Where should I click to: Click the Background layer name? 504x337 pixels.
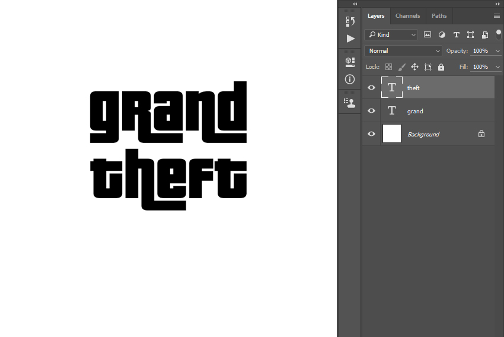click(x=423, y=135)
